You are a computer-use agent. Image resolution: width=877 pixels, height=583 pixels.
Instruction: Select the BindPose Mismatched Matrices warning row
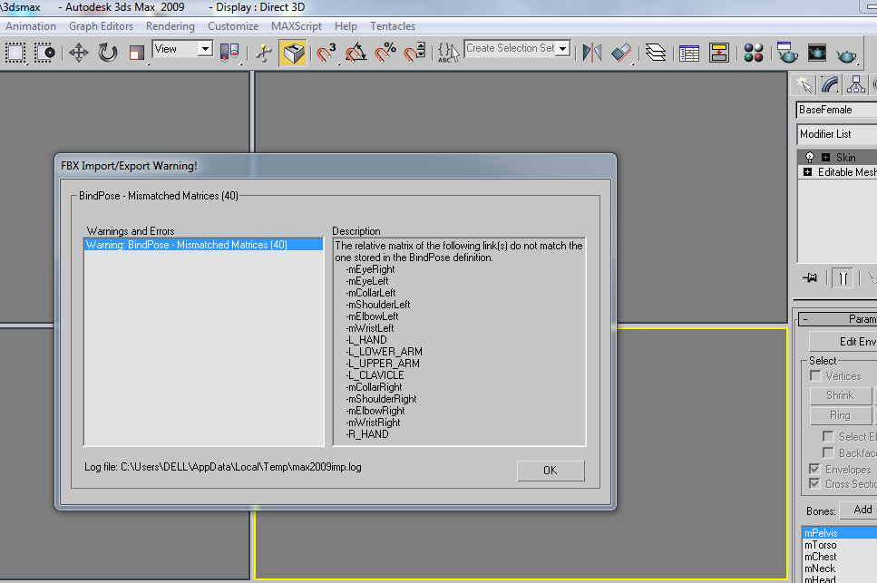click(x=203, y=245)
